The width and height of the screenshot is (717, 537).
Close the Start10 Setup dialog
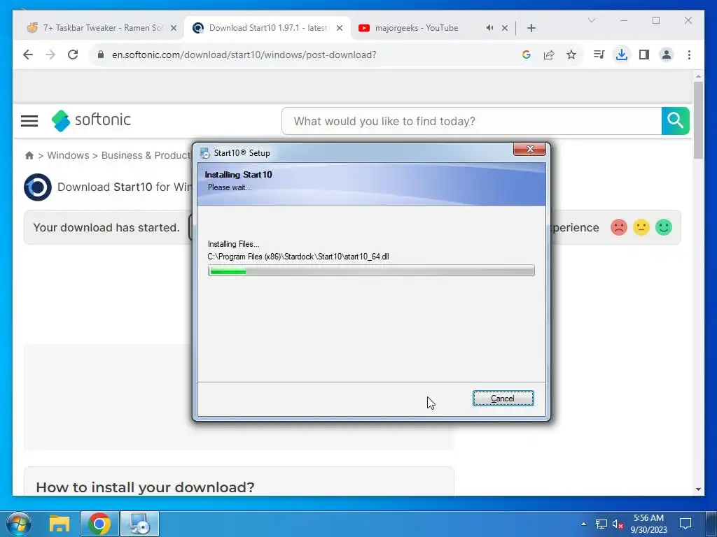tap(529, 150)
